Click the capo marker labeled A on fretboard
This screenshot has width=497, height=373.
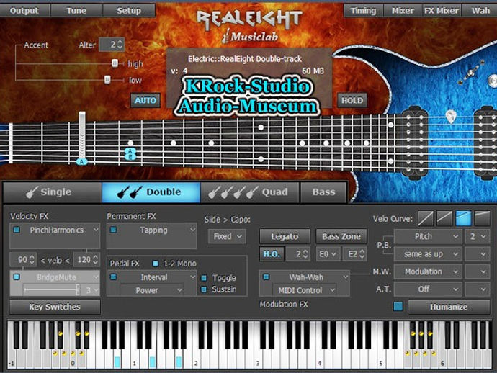(82, 162)
